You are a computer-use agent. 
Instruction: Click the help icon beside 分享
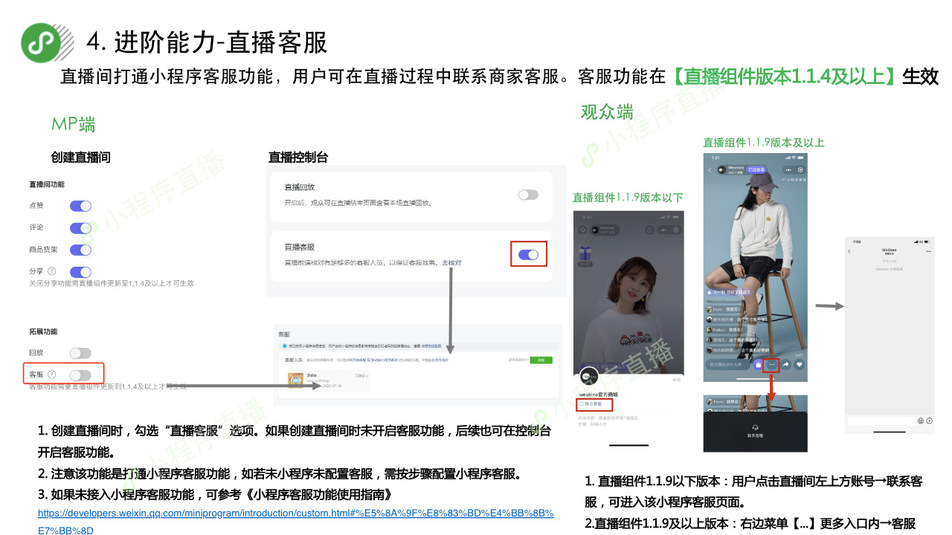(52, 272)
